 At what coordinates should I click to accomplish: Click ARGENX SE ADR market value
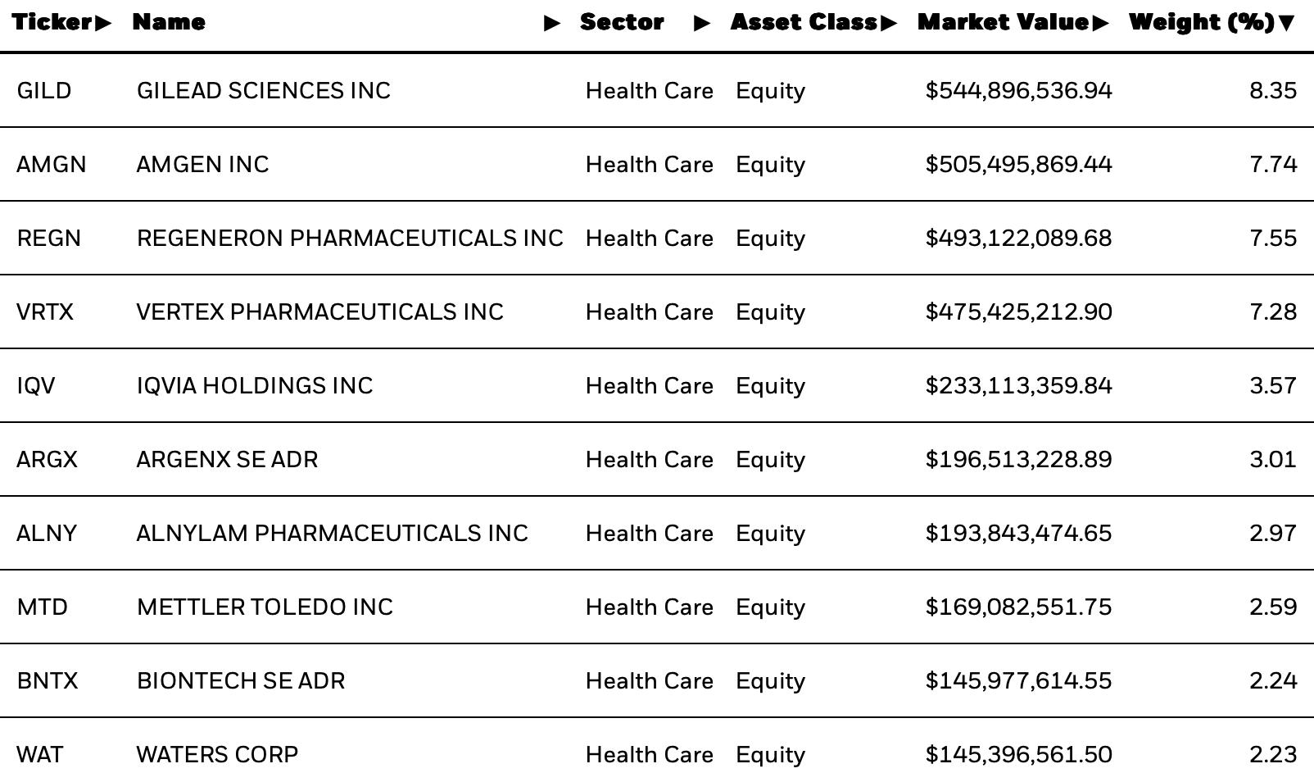[x=1019, y=459]
